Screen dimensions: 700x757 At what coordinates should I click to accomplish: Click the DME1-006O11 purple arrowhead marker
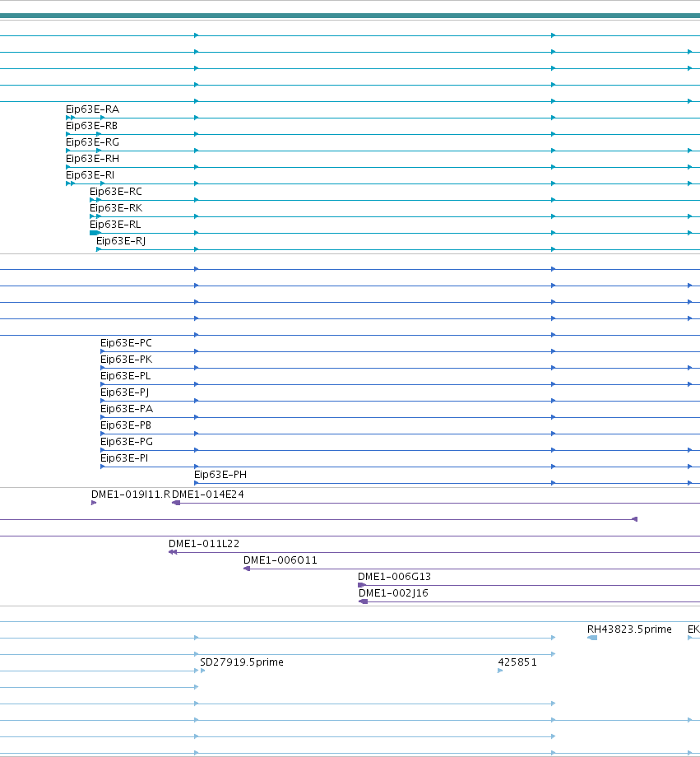point(247,569)
